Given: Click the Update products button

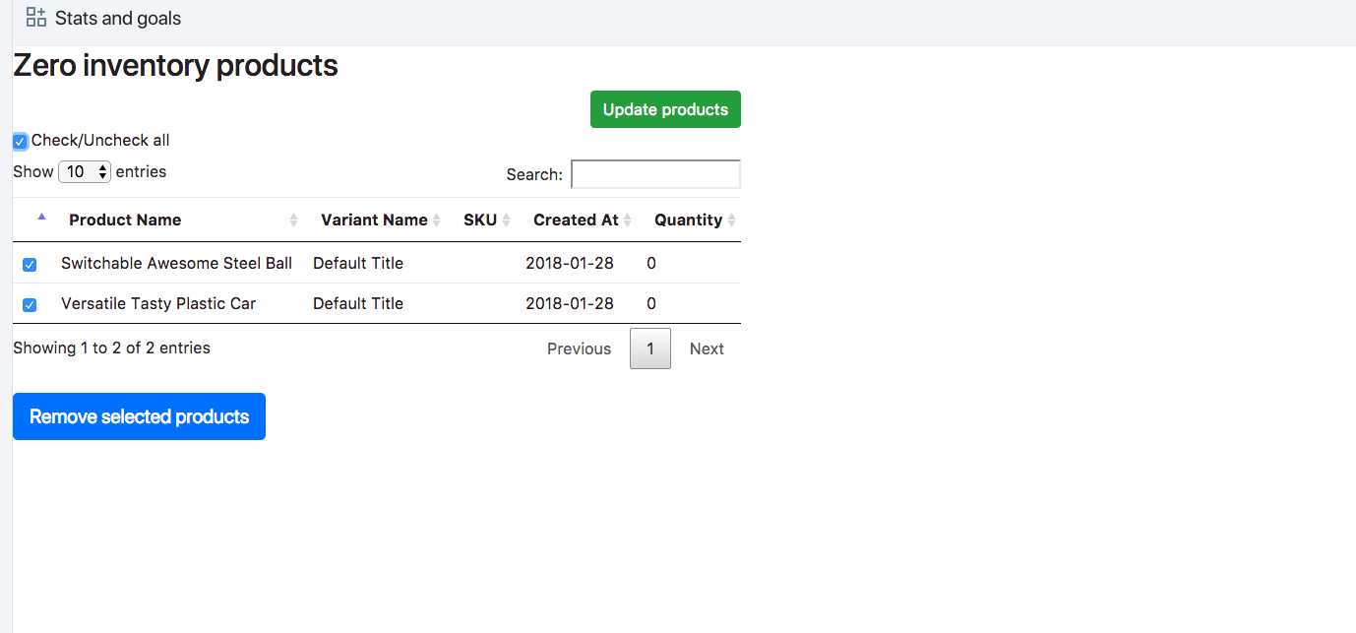Looking at the screenshot, I should tap(665, 109).
